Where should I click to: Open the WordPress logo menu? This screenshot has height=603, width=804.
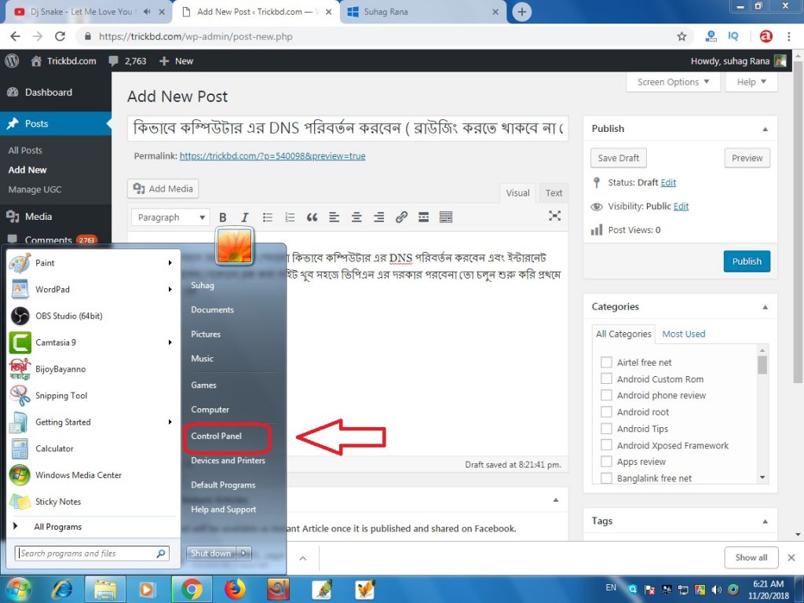(x=12, y=60)
